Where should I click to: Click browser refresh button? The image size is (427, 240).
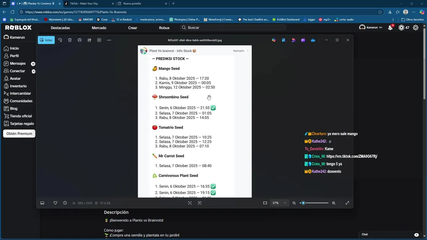tap(12, 12)
